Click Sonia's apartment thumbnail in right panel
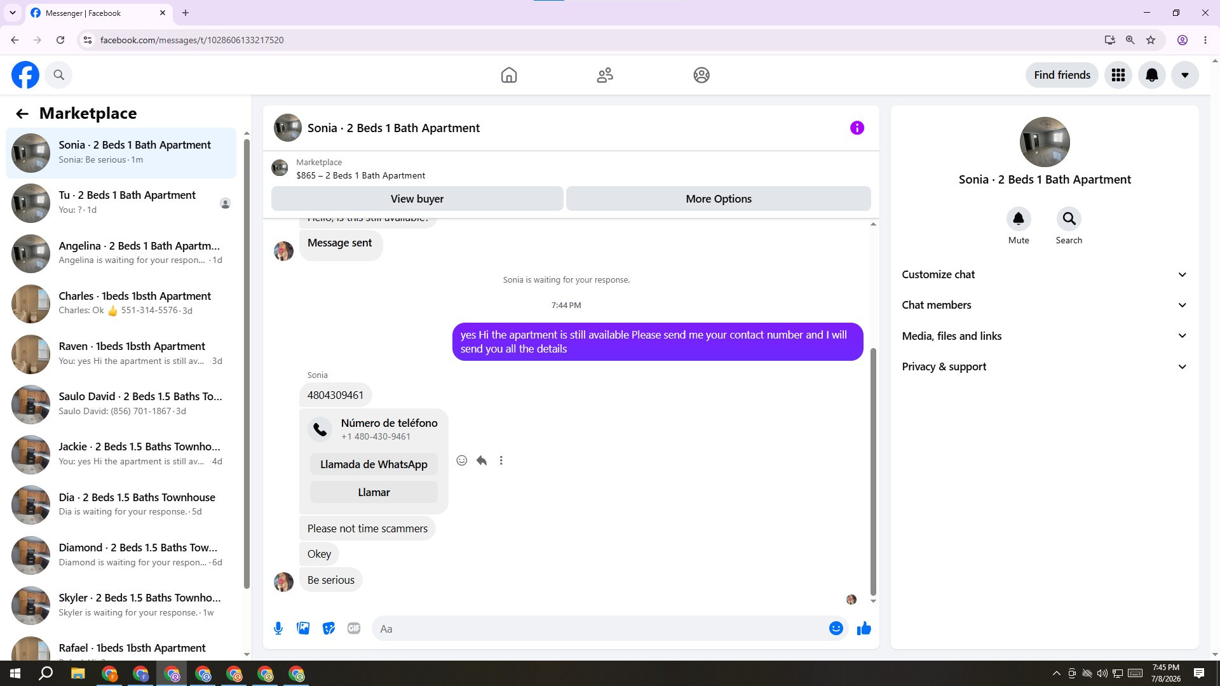Image resolution: width=1220 pixels, height=686 pixels. (x=1045, y=142)
